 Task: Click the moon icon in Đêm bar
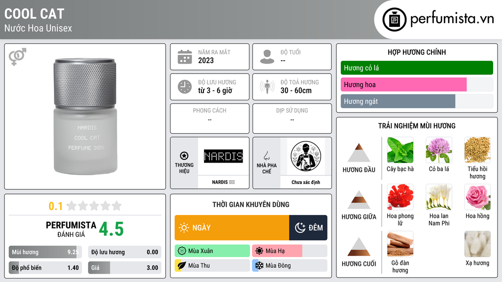tap(300, 228)
